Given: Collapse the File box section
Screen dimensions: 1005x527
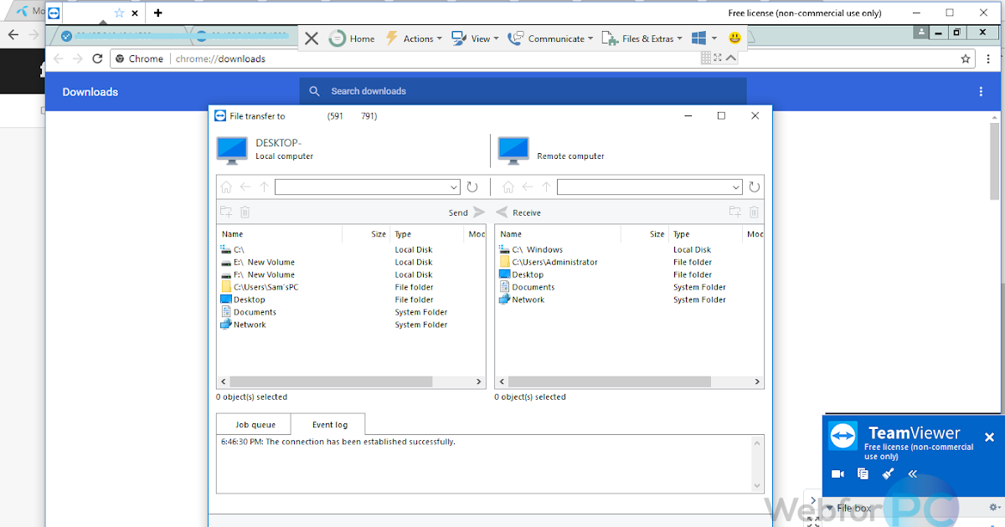Looking at the screenshot, I should coord(829,508).
